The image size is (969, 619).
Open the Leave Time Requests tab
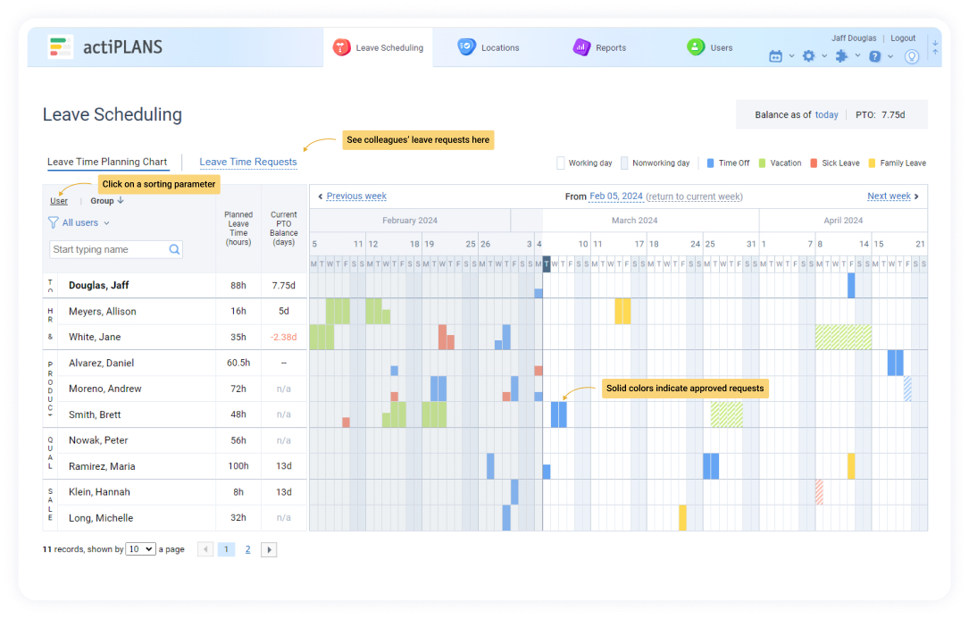[247, 163]
